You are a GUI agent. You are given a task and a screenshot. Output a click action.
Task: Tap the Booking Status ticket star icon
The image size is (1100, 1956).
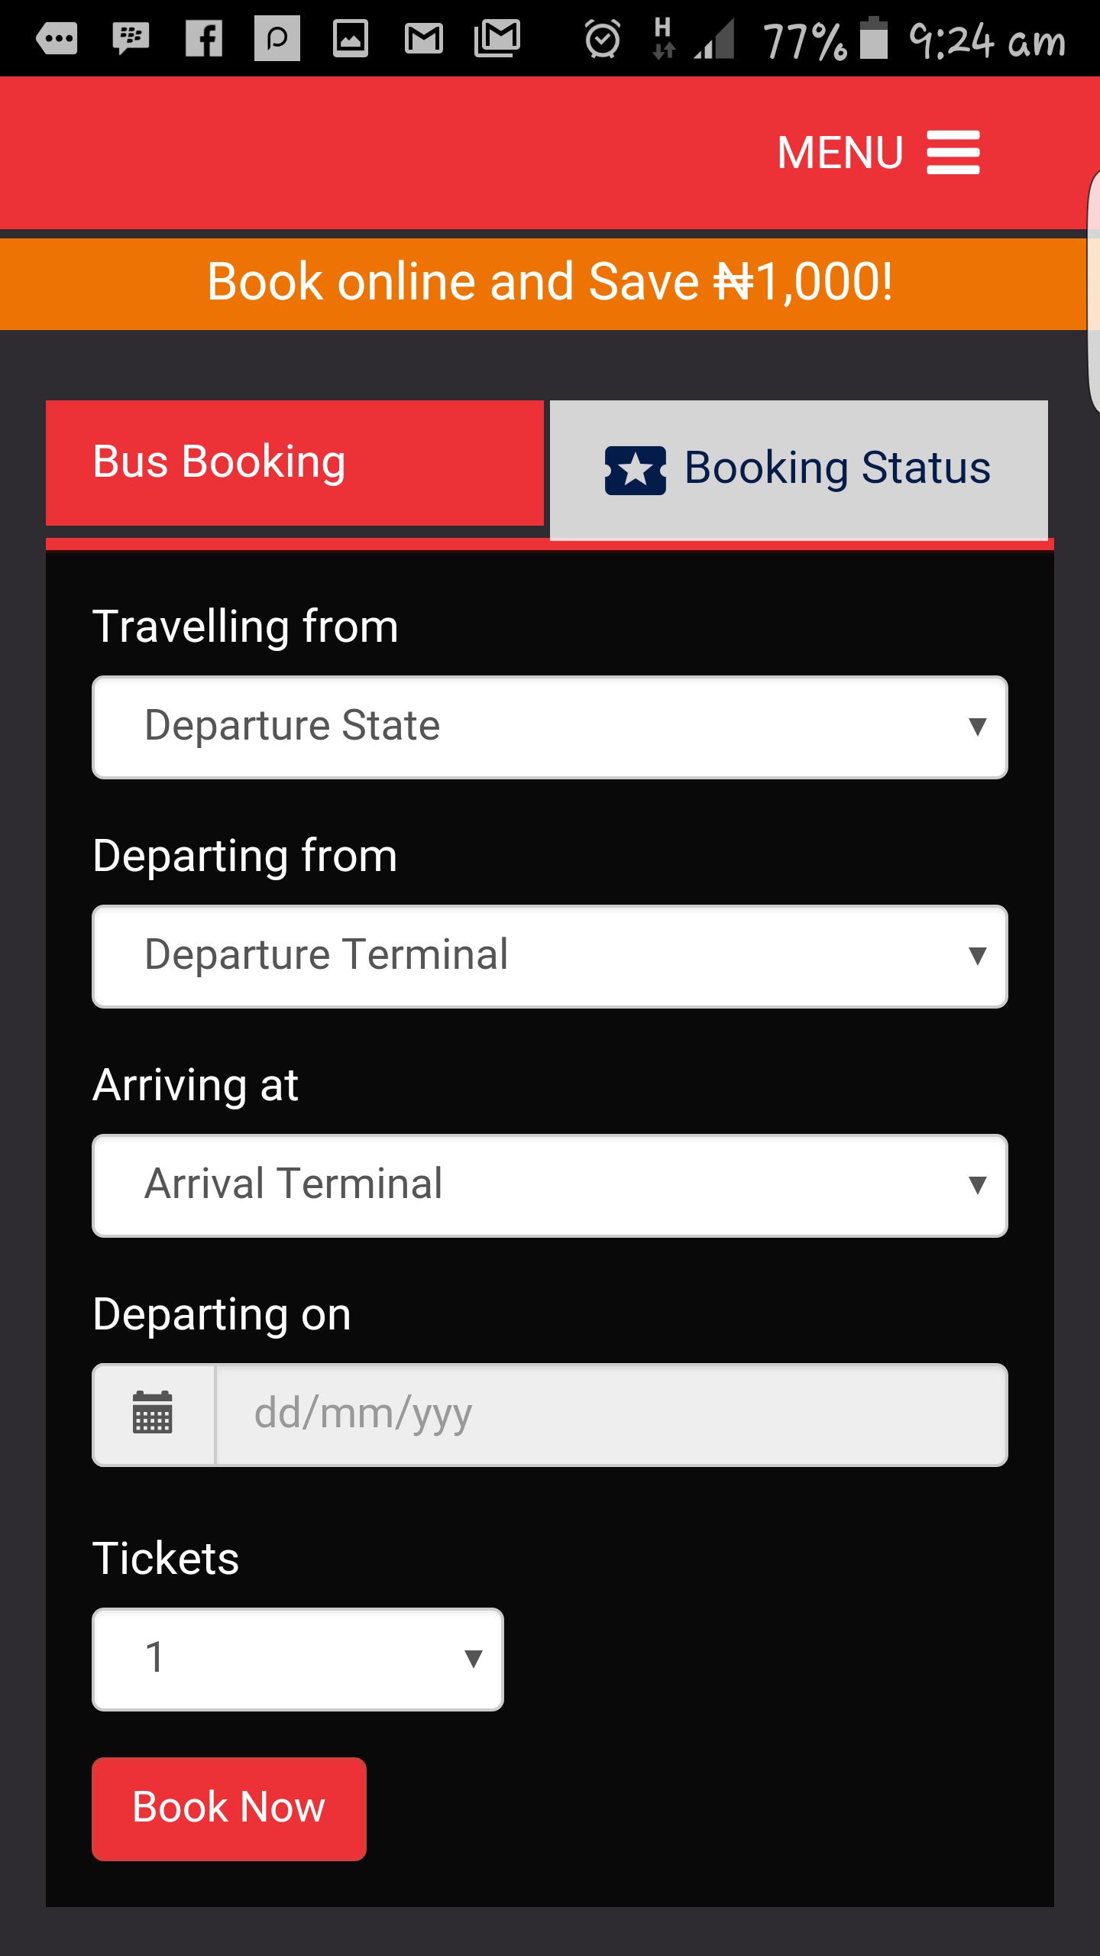click(635, 470)
